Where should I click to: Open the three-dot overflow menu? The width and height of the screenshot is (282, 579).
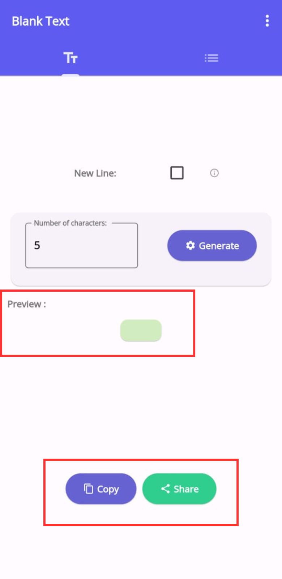click(267, 21)
